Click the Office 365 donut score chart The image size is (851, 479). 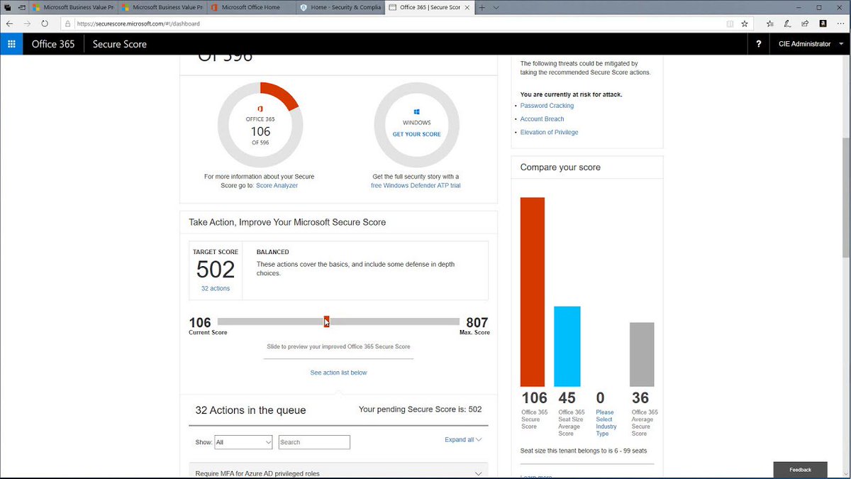click(x=260, y=125)
